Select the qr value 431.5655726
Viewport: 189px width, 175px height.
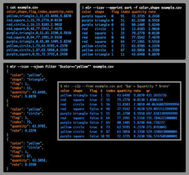[156, 95]
